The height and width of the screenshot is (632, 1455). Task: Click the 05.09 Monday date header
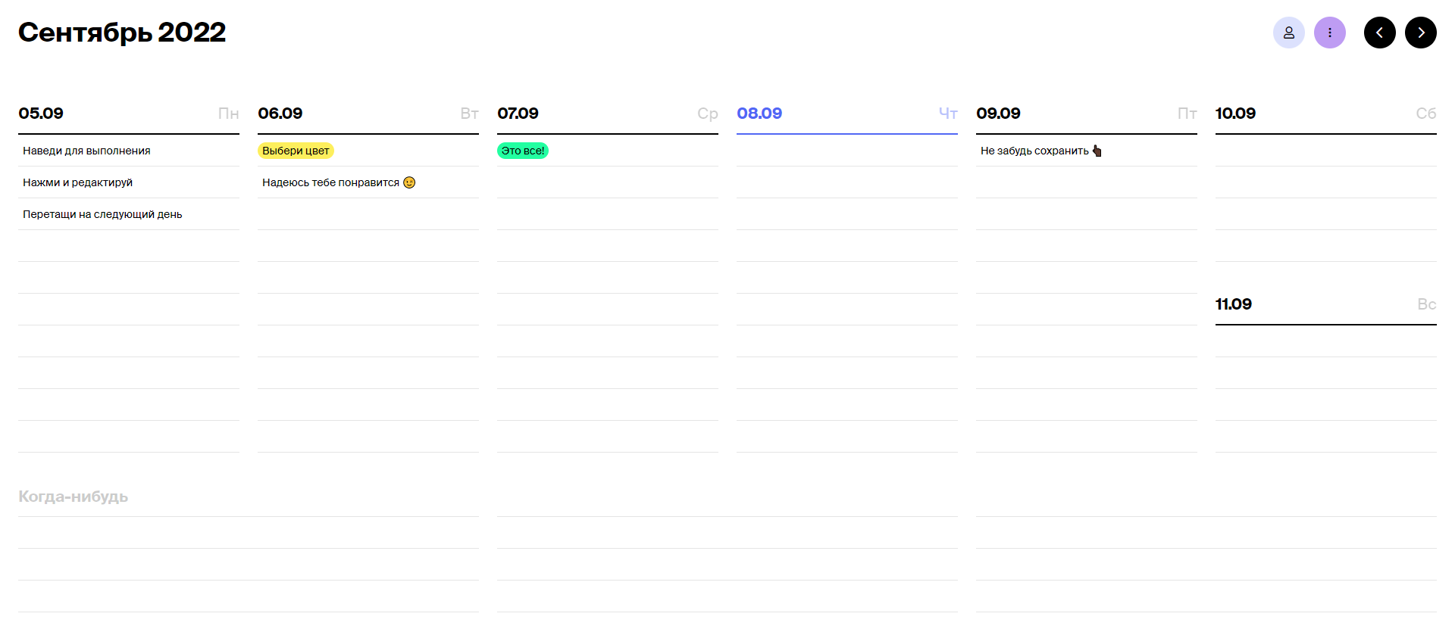tap(41, 114)
